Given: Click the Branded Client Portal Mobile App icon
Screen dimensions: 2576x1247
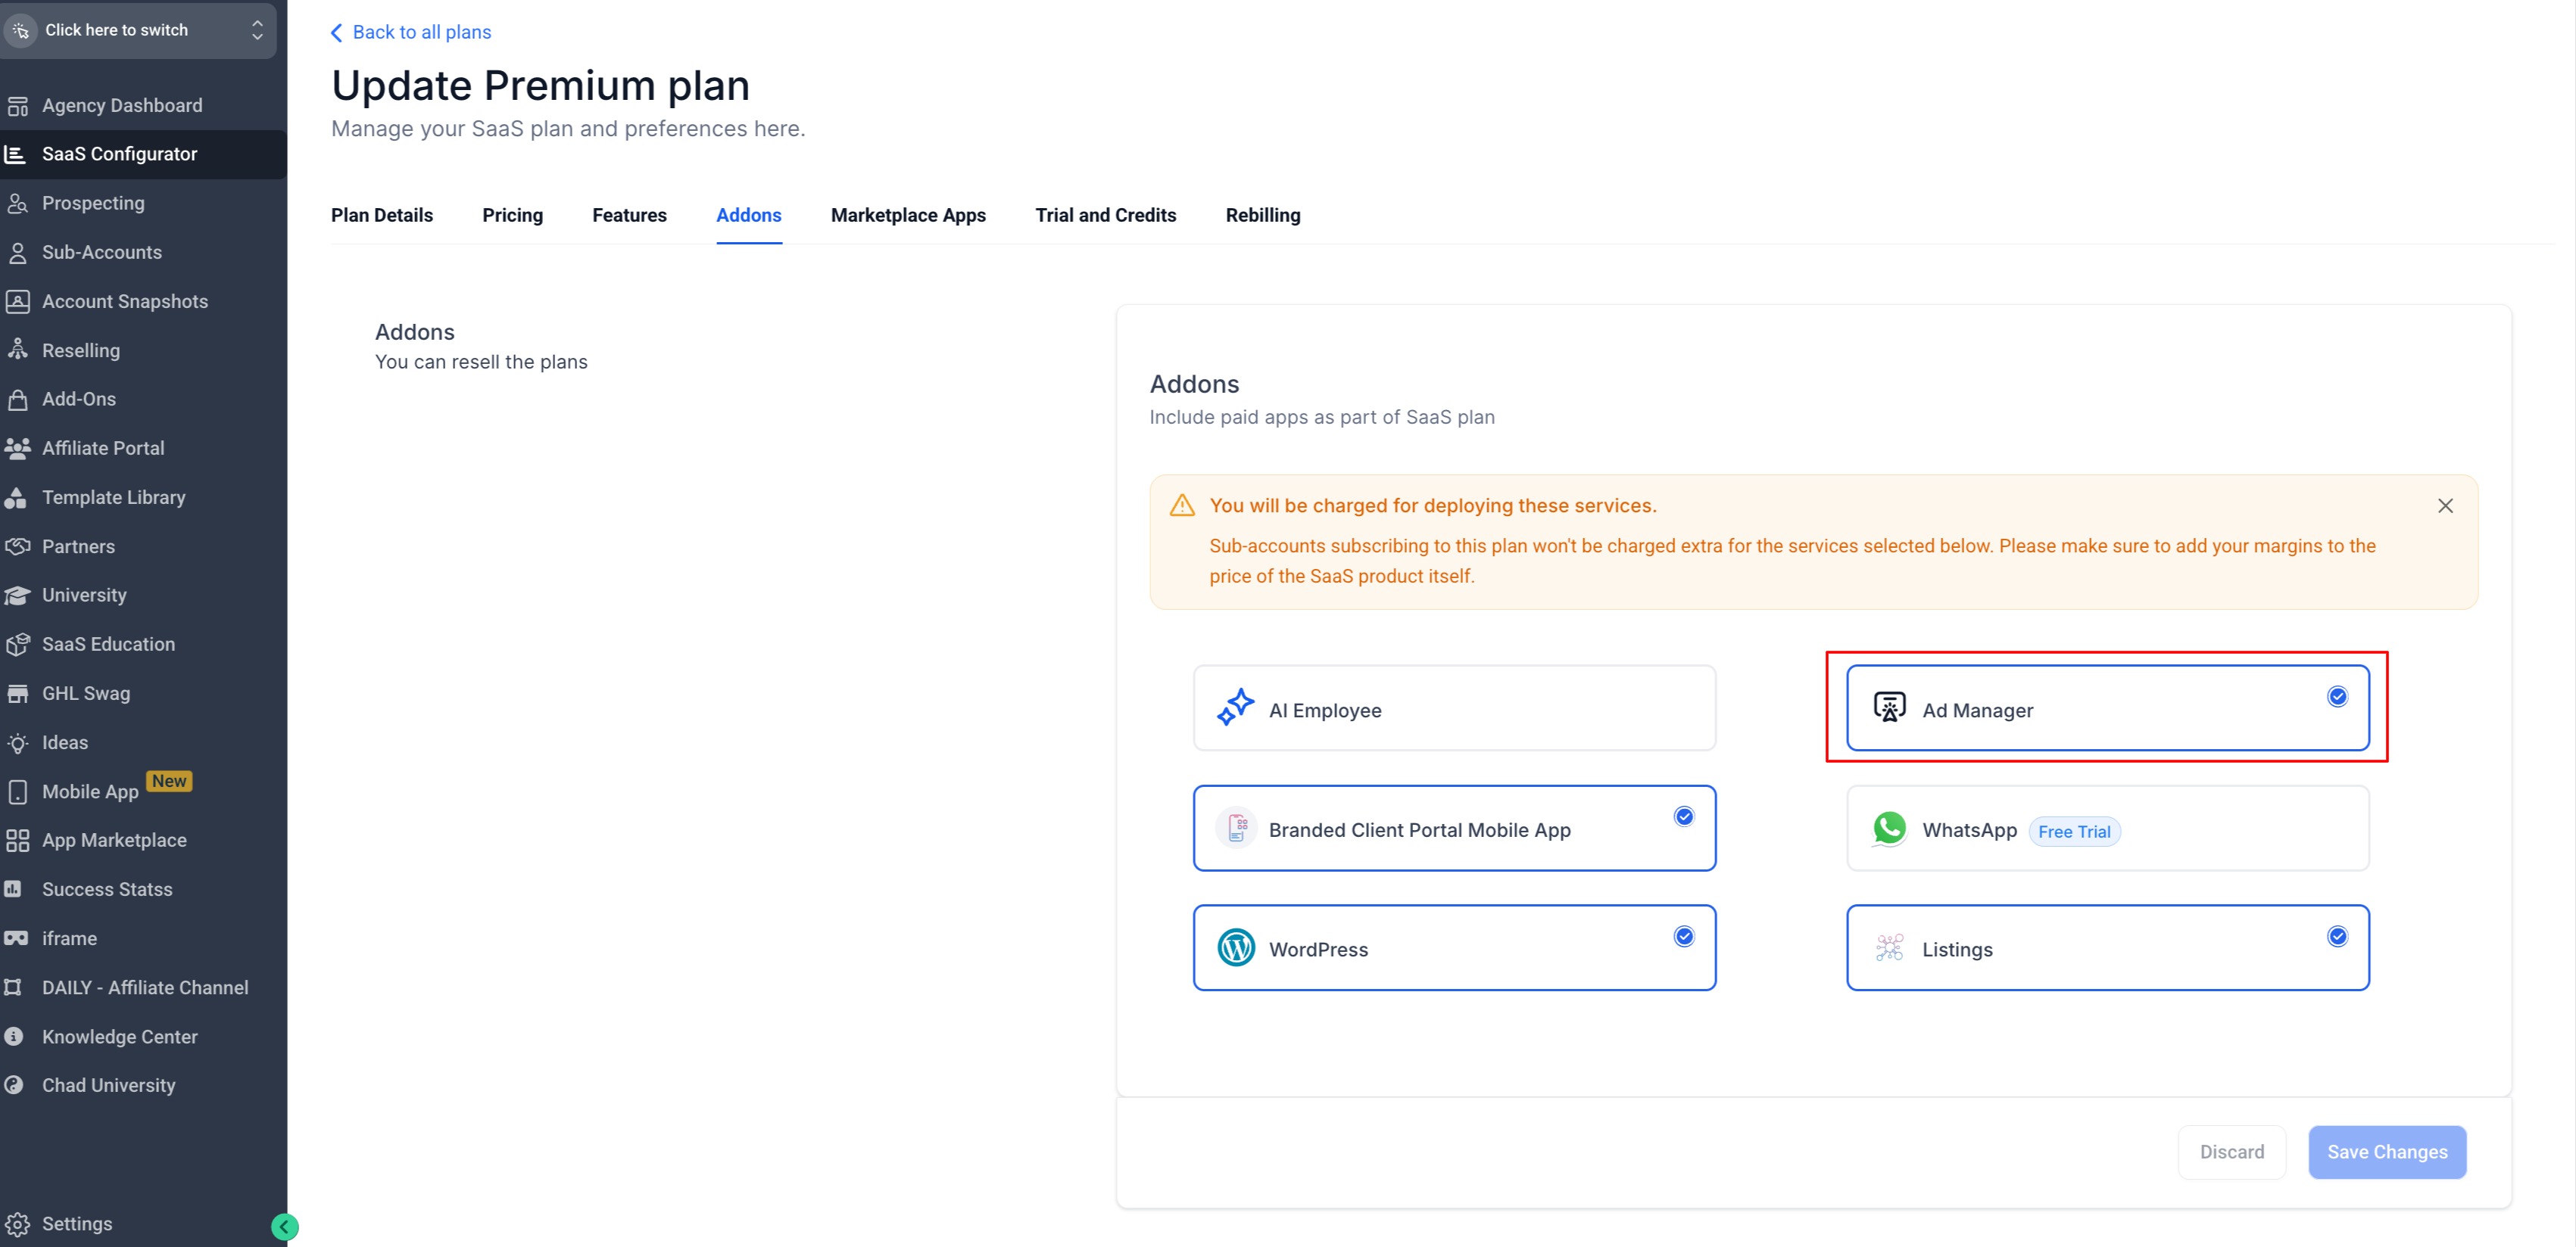Looking at the screenshot, I should pyautogui.click(x=1236, y=829).
